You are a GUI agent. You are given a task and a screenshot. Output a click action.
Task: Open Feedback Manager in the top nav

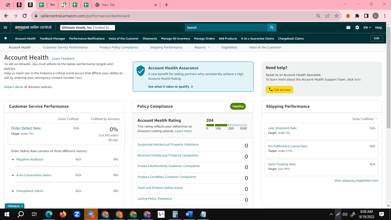(52, 38)
